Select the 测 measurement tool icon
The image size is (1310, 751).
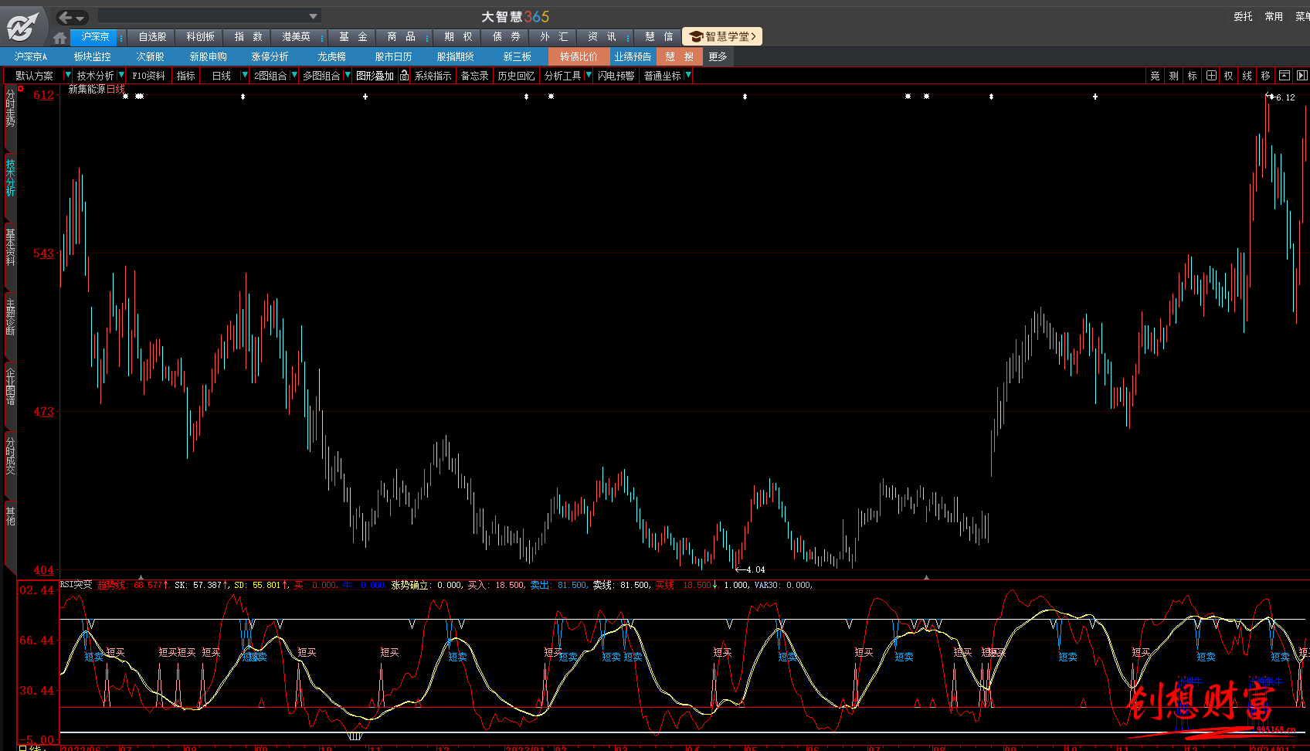(1173, 76)
